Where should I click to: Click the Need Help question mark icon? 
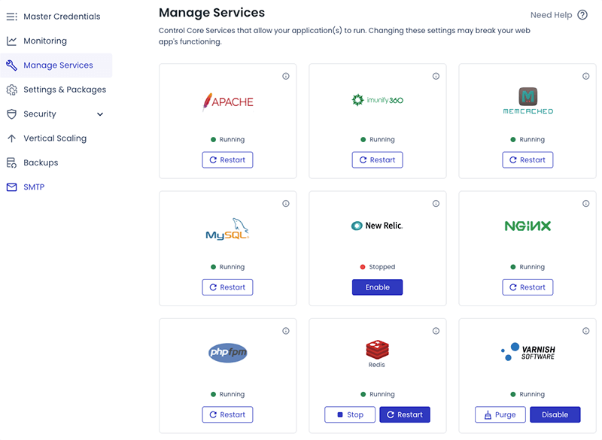[x=582, y=15]
